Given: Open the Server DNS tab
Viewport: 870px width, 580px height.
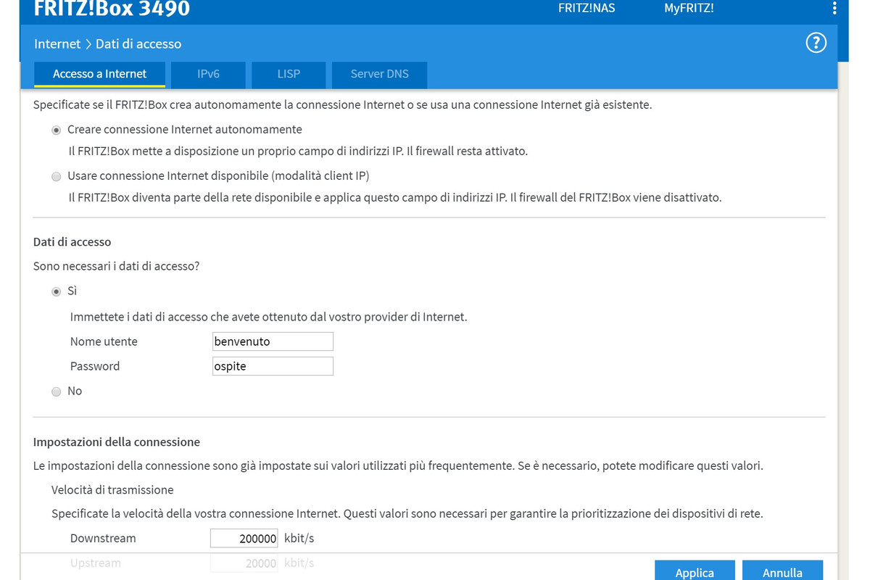Looking at the screenshot, I should pos(379,74).
